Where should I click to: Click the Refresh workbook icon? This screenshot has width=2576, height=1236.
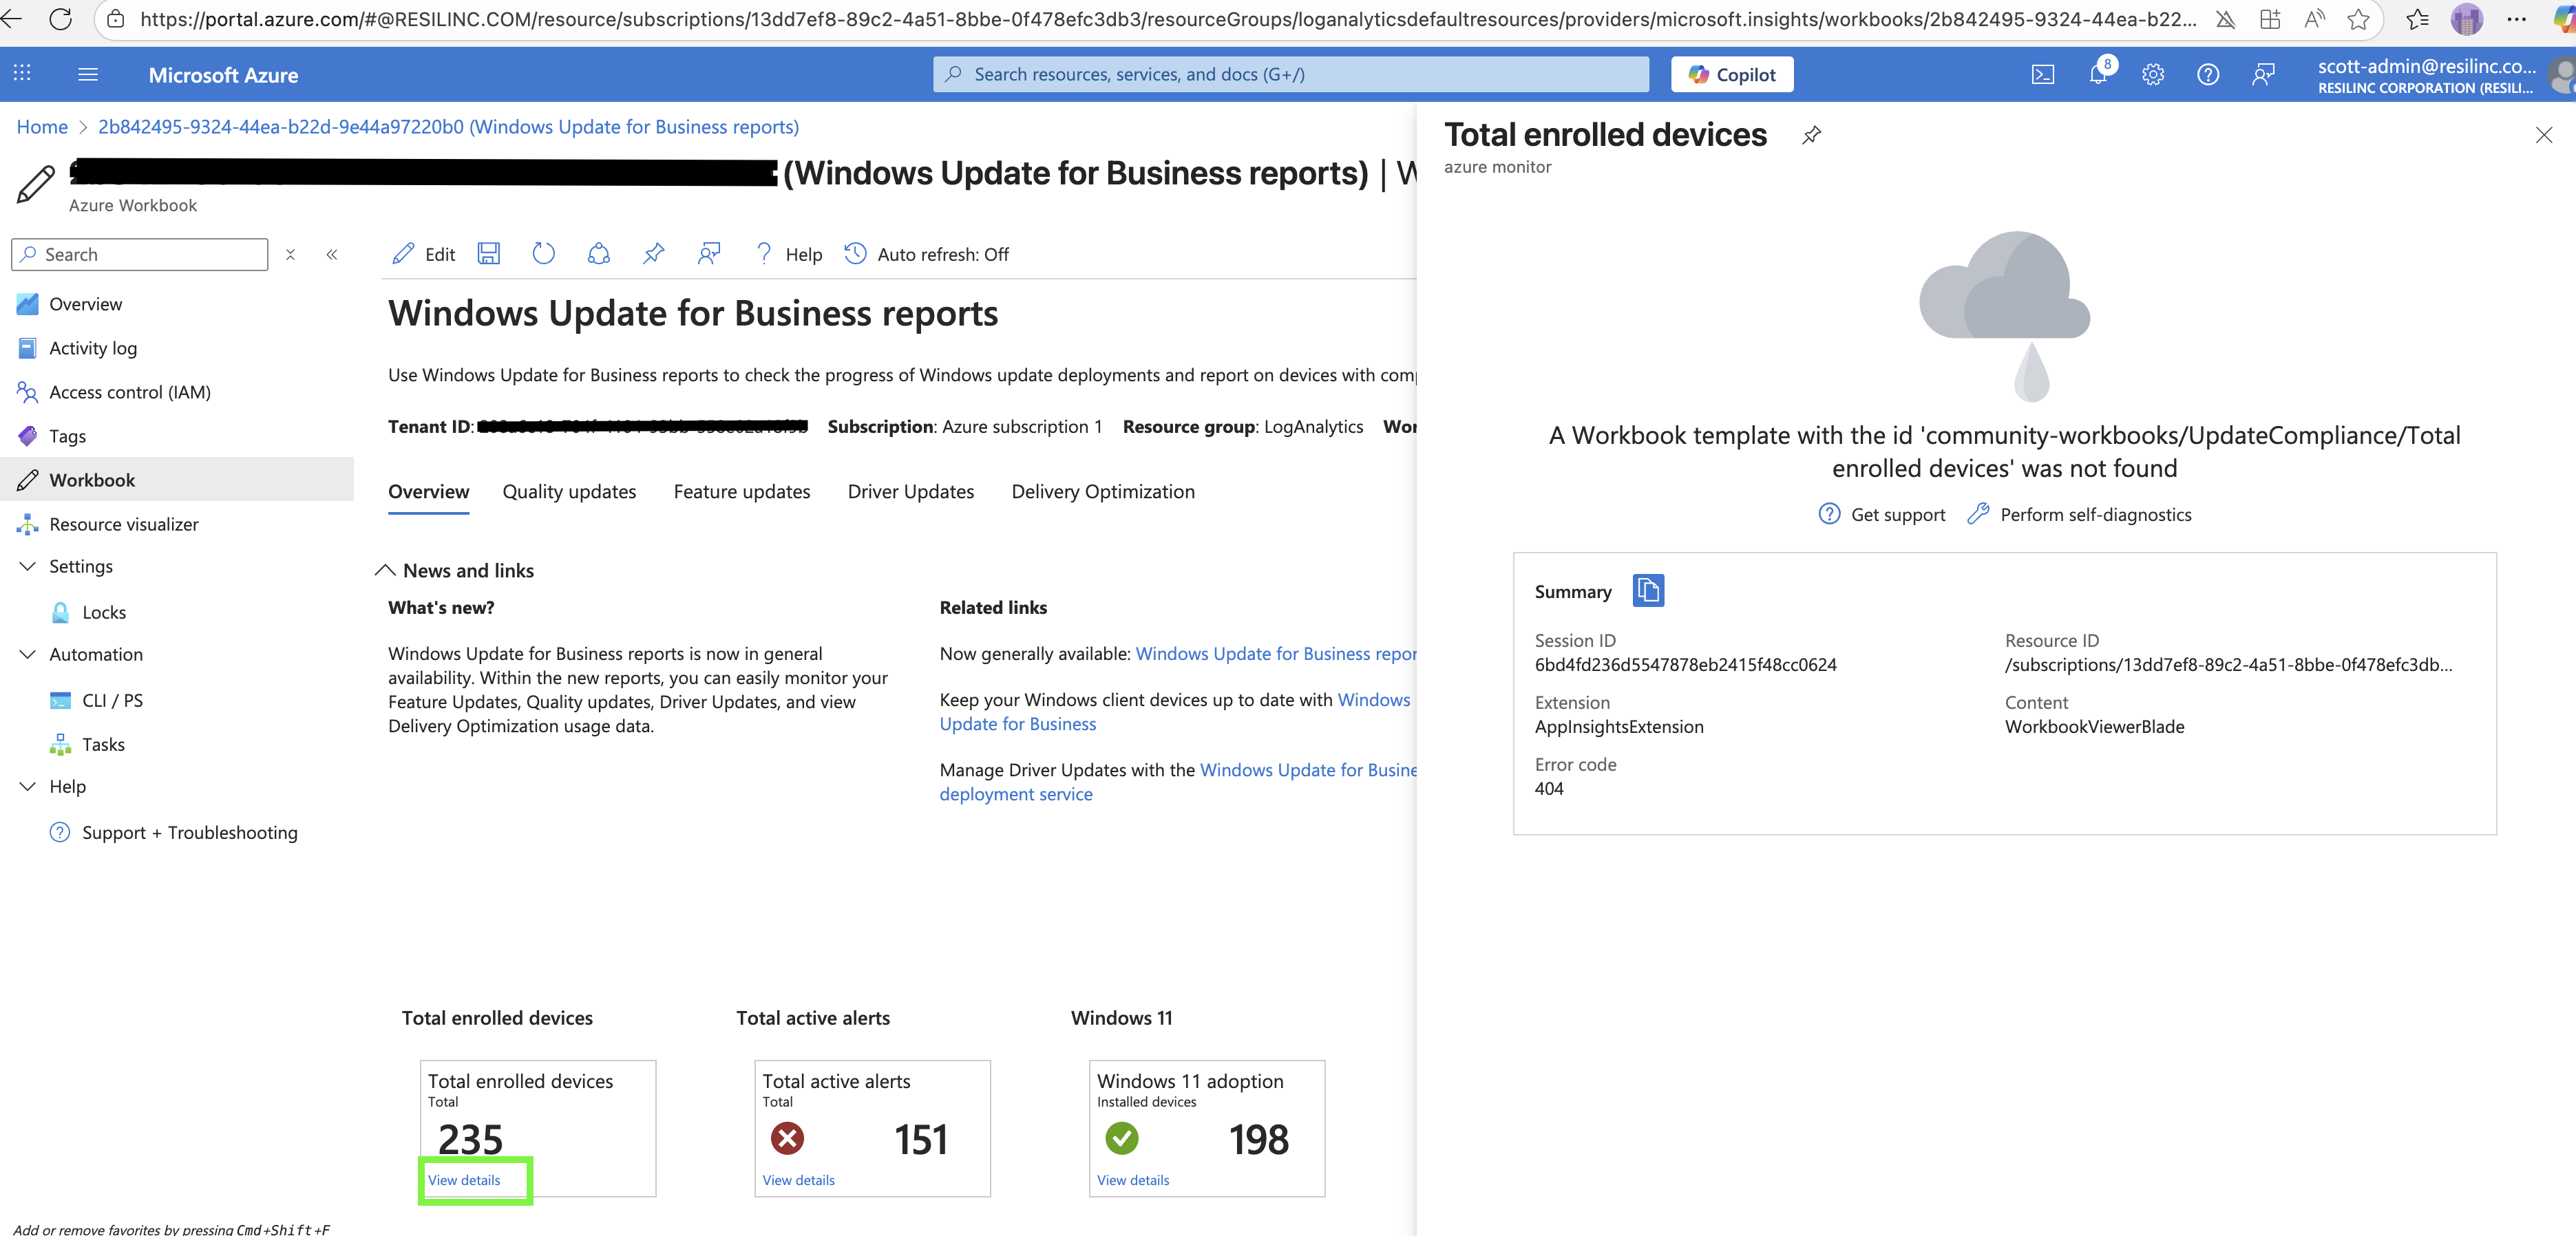click(x=543, y=254)
